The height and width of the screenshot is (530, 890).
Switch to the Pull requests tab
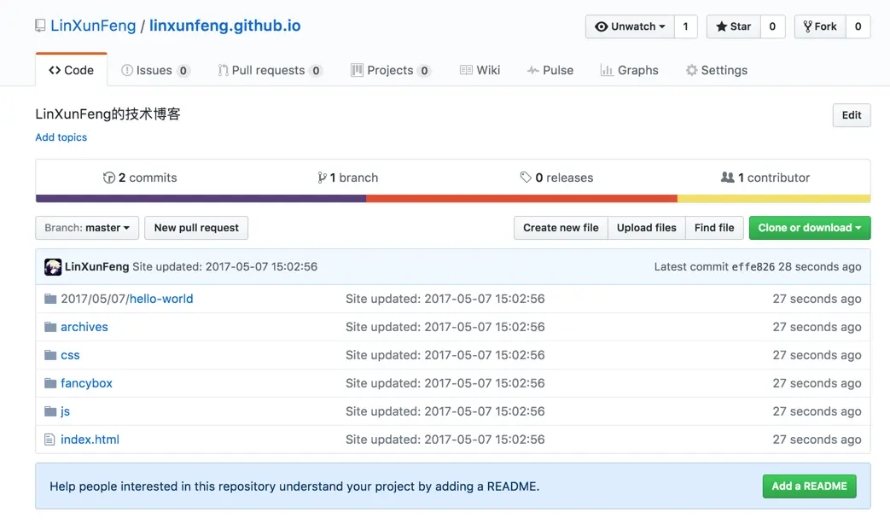(x=270, y=70)
